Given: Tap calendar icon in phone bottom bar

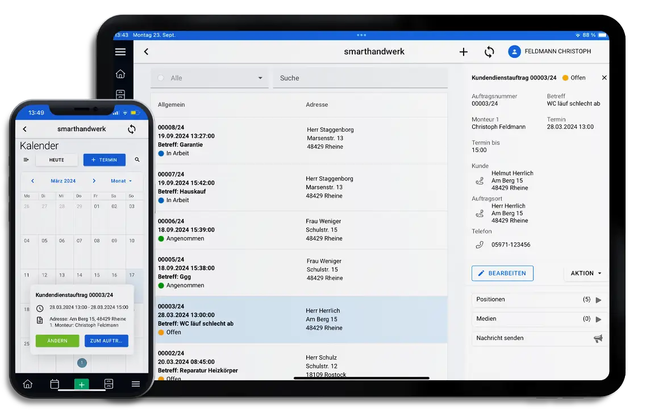Looking at the screenshot, I should point(55,384).
